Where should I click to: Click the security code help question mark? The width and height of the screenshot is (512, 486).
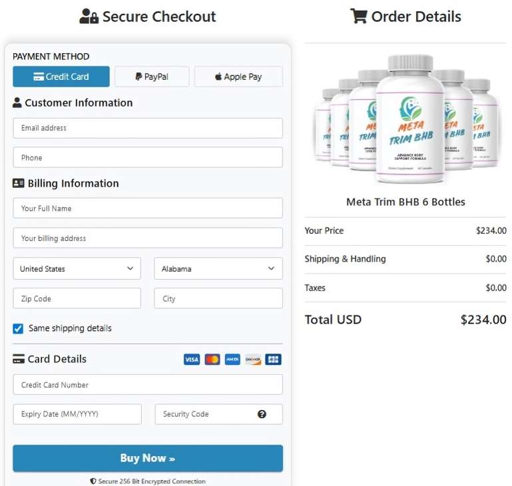(x=262, y=414)
